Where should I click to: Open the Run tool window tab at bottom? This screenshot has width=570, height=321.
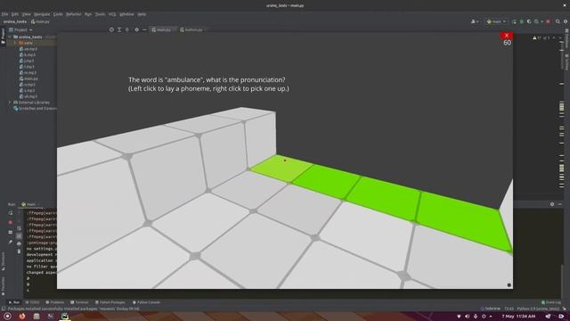pos(14,302)
